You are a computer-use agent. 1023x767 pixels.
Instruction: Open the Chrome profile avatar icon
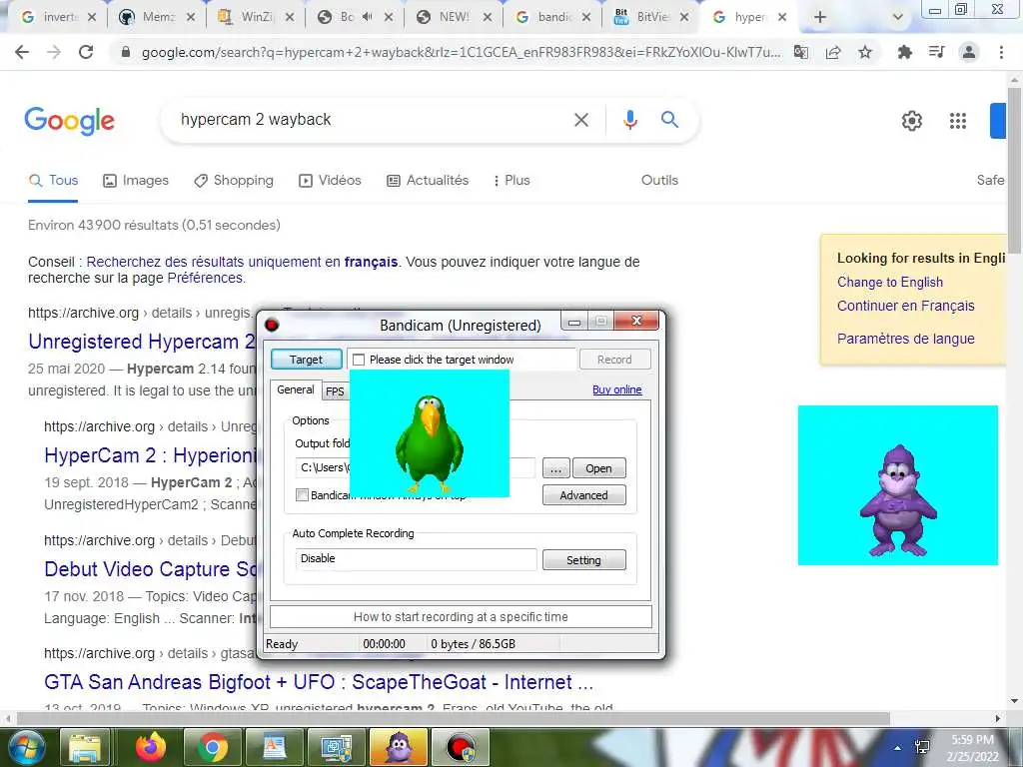(x=969, y=52)
